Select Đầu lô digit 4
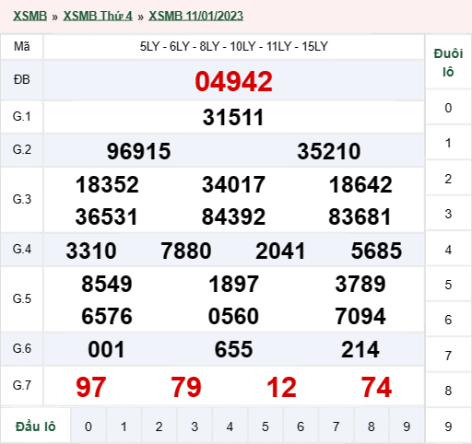Viewport: 472px width, 444px height. pos(230,426)
